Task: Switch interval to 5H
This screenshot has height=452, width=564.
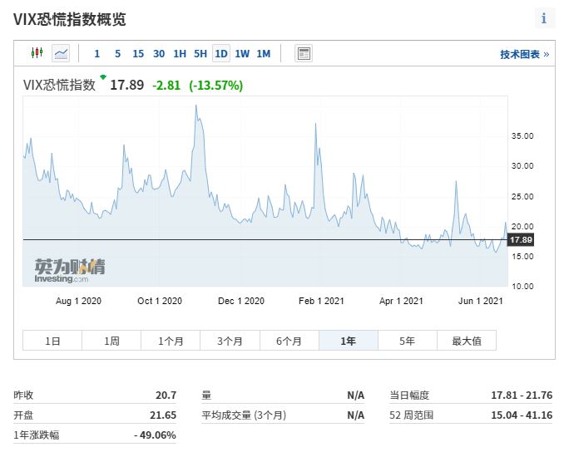Action: (x=200, y=54)
